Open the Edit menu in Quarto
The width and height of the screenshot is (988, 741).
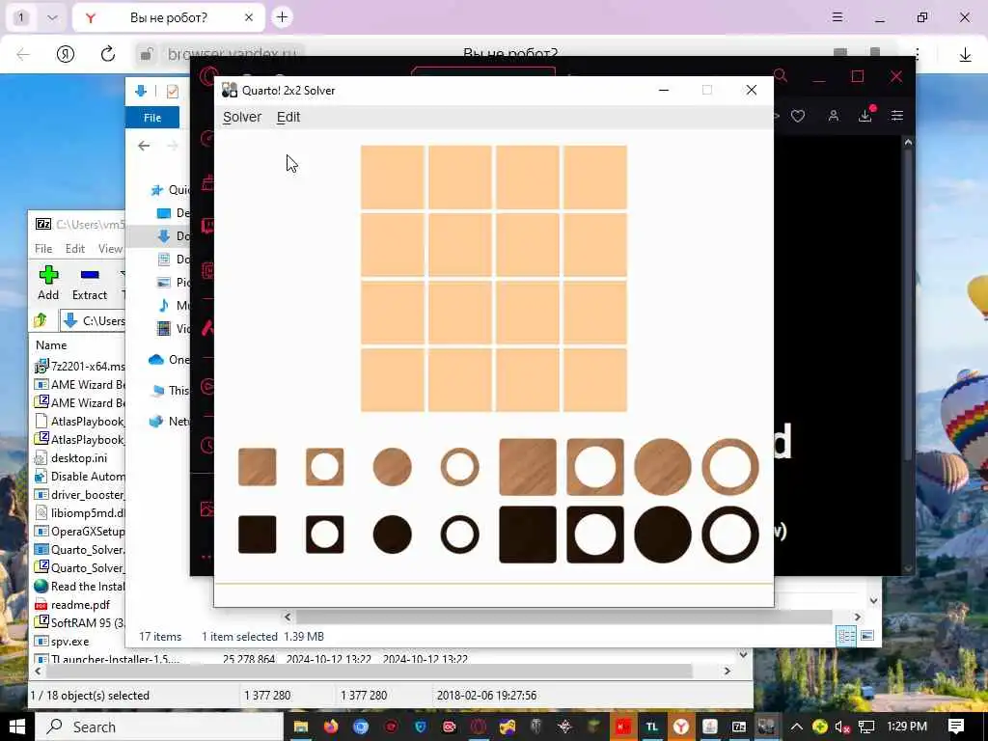[288, 117]
